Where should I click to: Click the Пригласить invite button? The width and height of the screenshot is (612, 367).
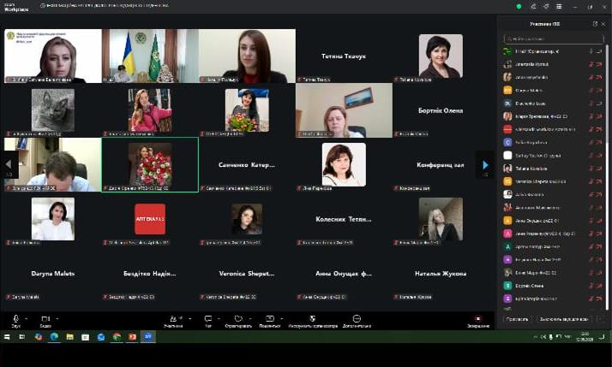517,319
